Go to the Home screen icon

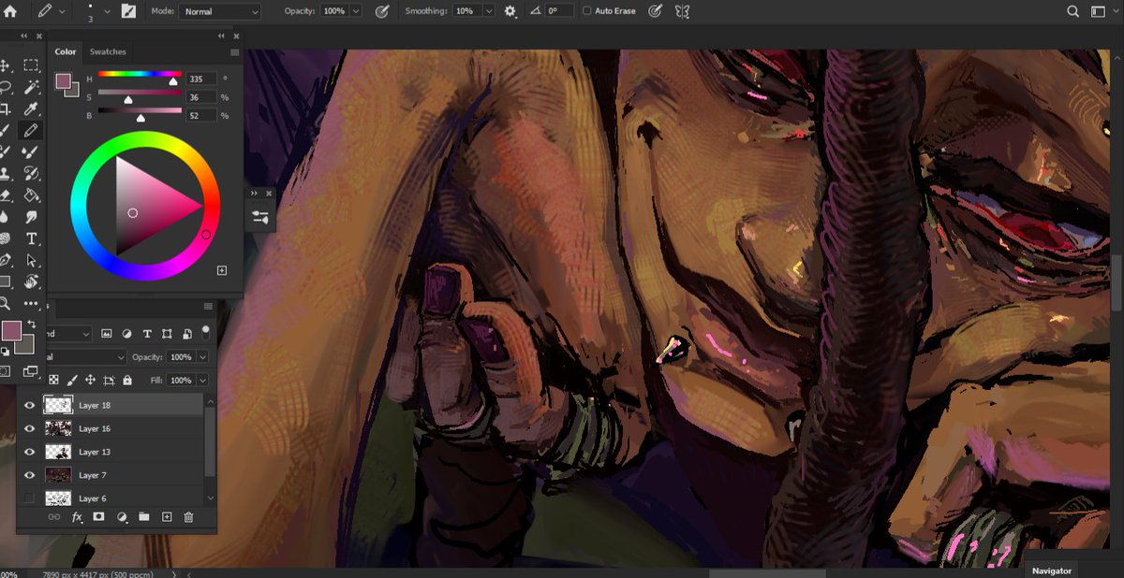(x=10, y=11)
